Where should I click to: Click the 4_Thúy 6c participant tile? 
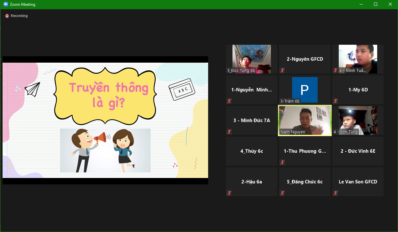[252, 151]
